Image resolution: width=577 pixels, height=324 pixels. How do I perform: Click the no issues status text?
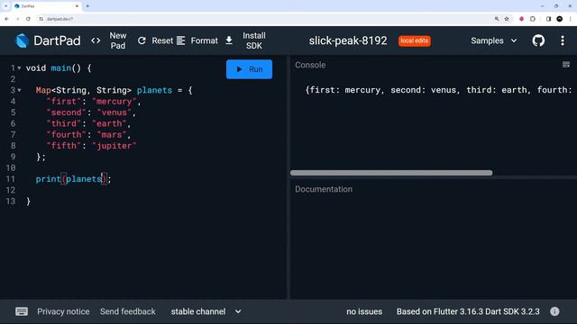(364, 311)
